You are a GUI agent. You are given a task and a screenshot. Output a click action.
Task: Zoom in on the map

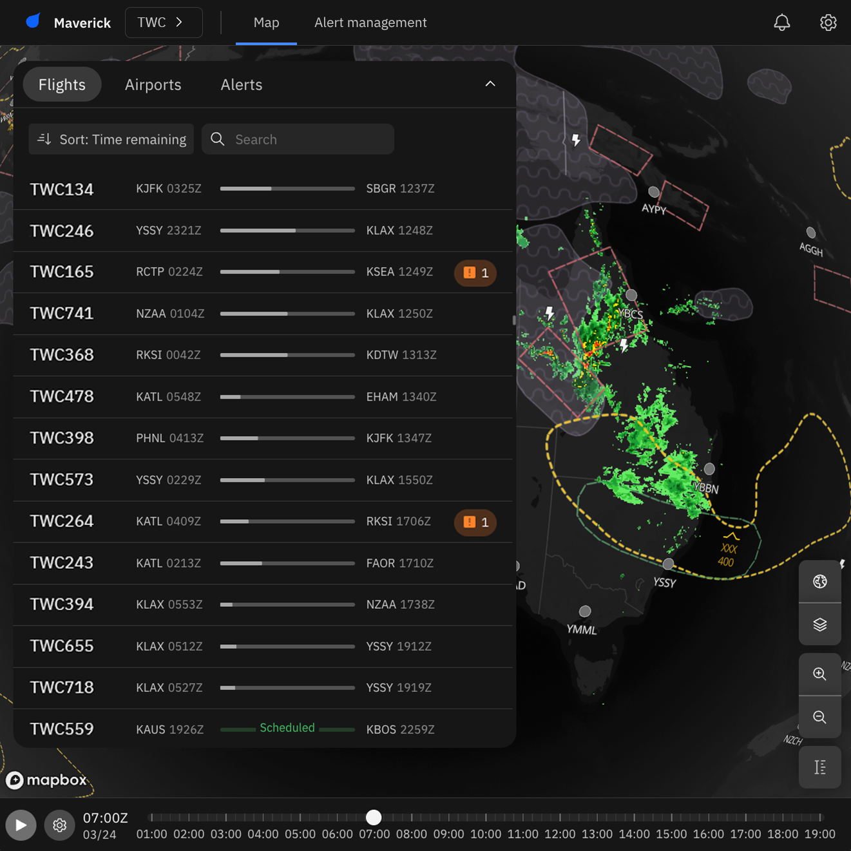coord(819,674)
